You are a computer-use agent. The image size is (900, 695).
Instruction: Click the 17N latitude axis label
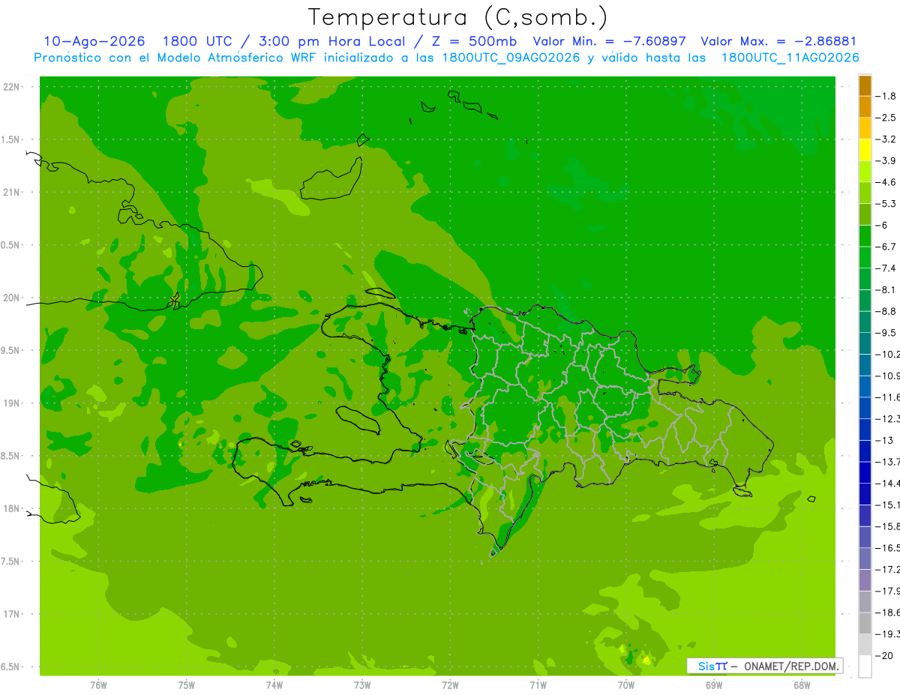pos(12,614)
